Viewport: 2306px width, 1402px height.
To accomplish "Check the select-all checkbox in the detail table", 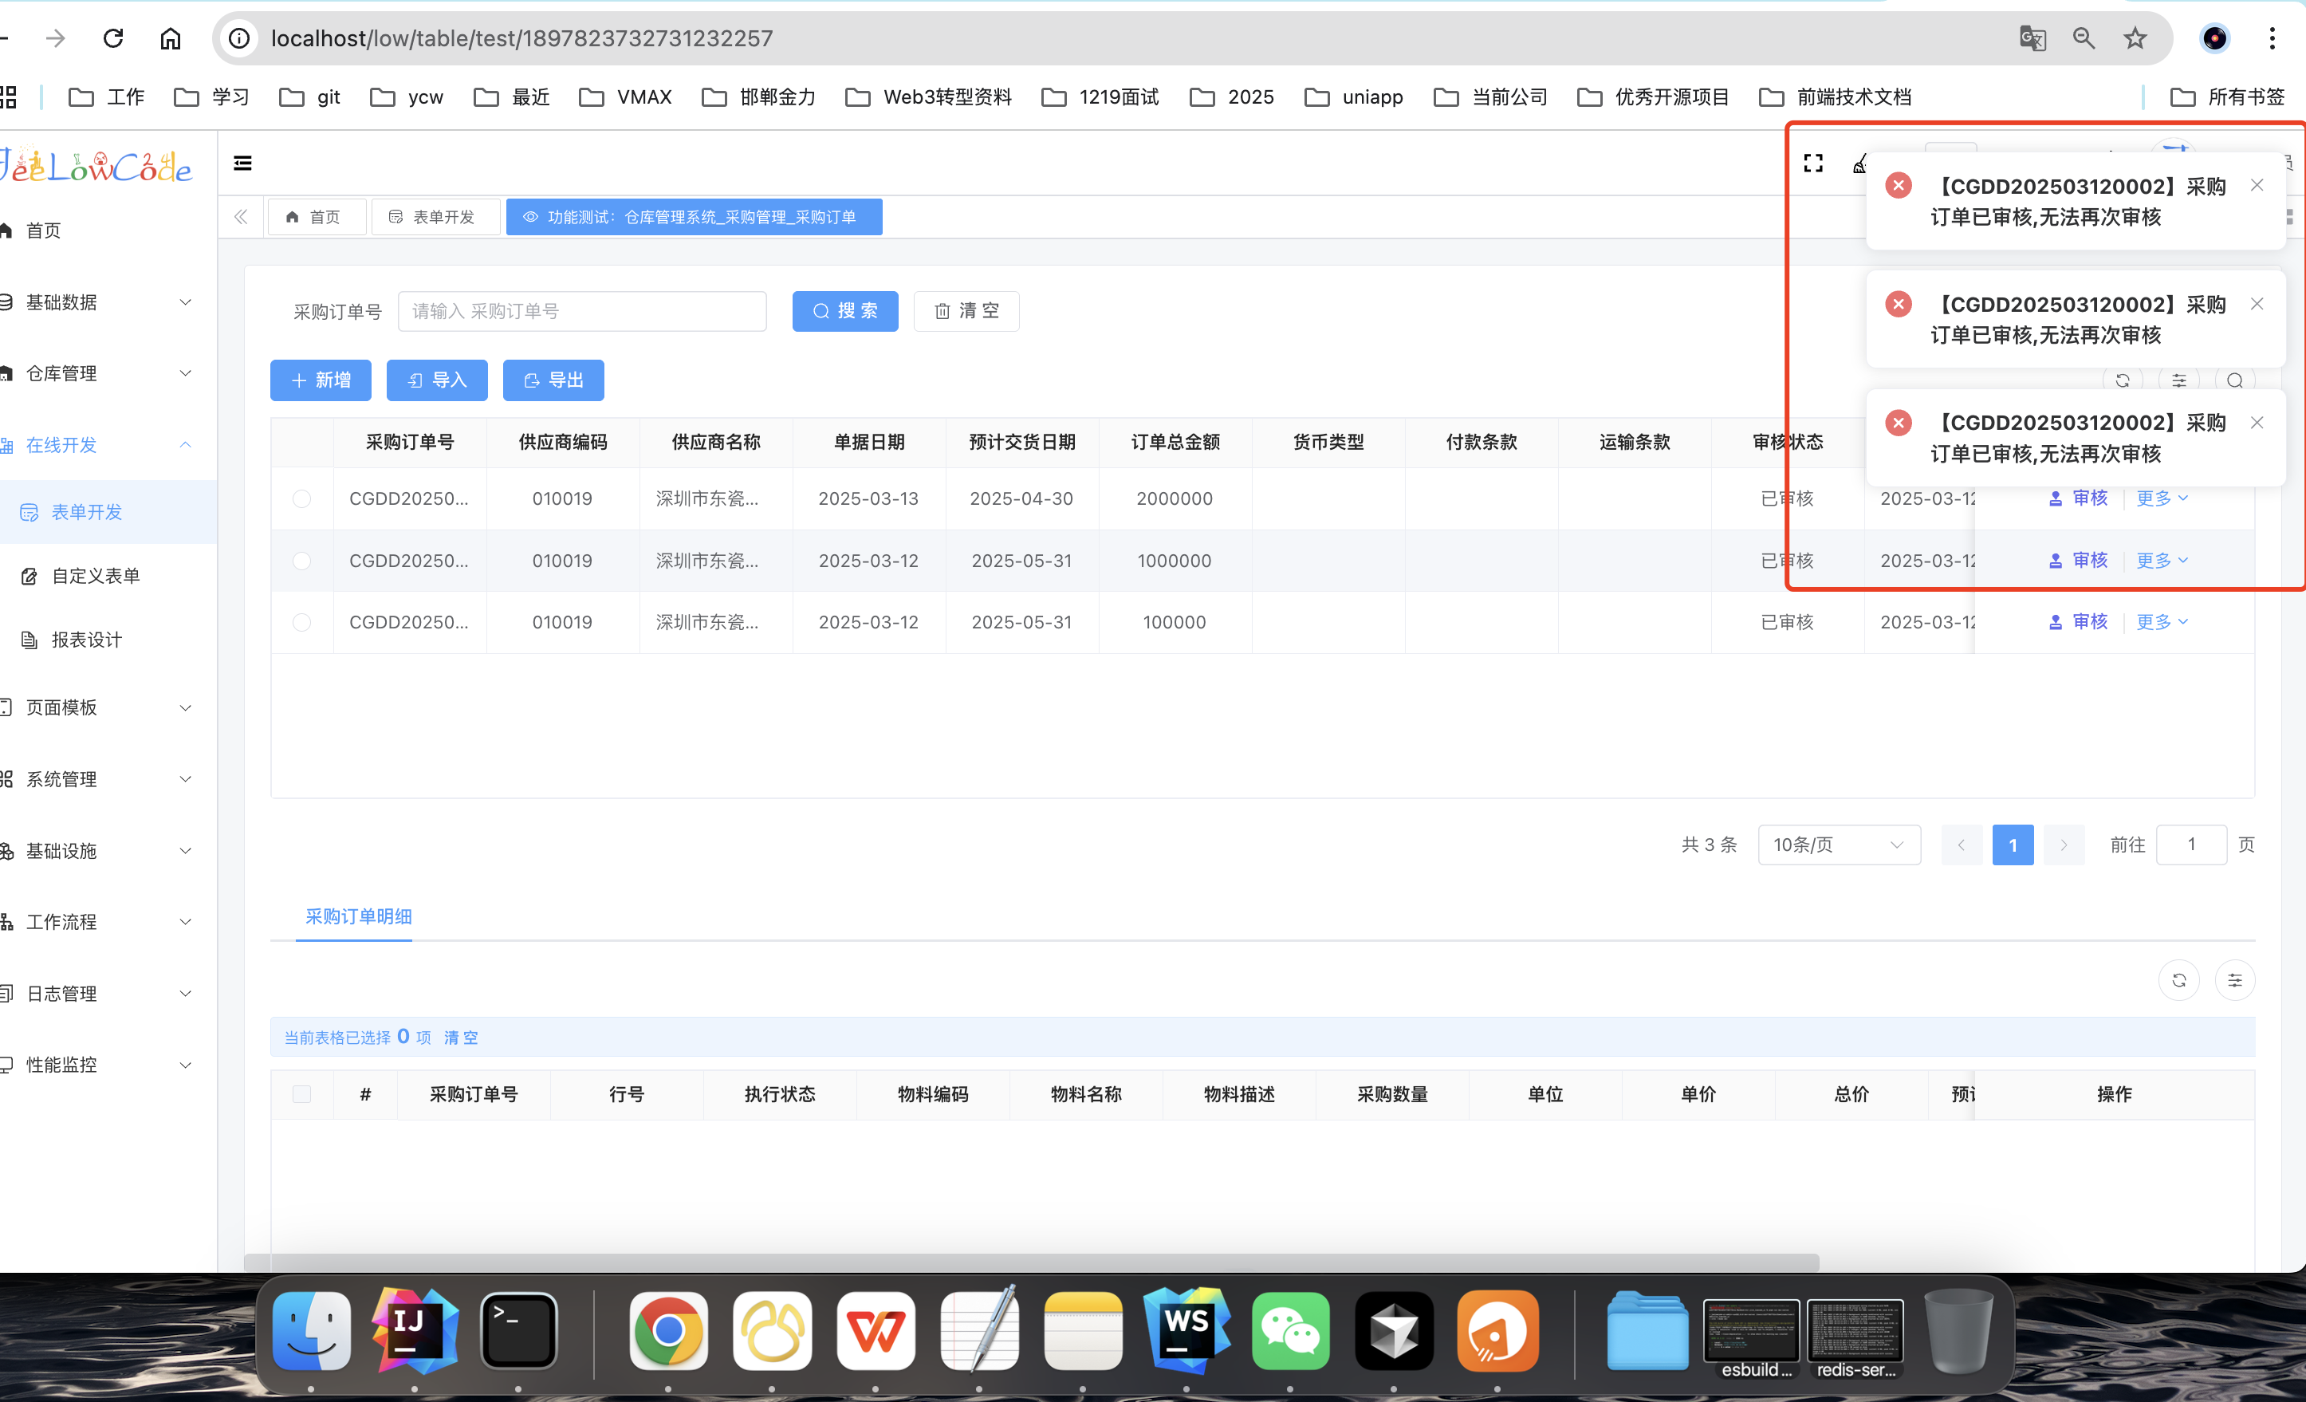I will point(301,1094).
